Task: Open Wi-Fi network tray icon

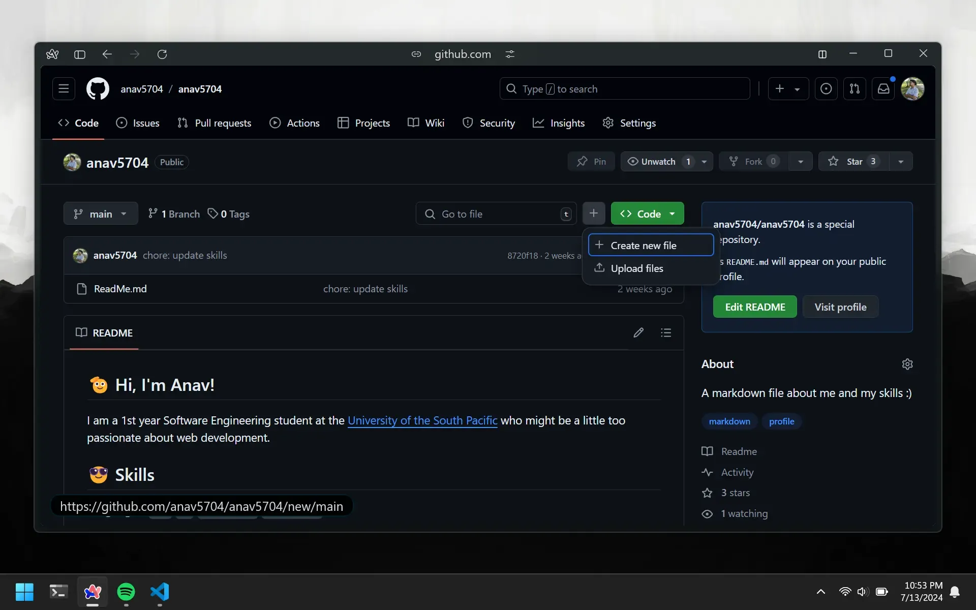Action: (845, 592)
